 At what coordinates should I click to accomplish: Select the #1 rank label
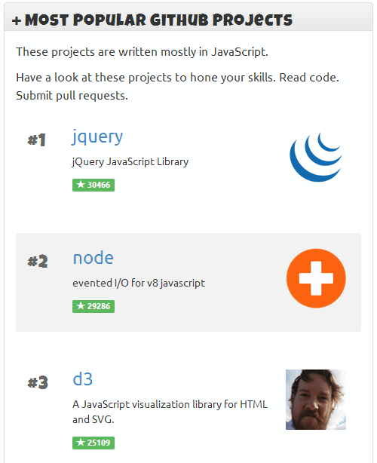pyautogui.click(x=37, y=140)
